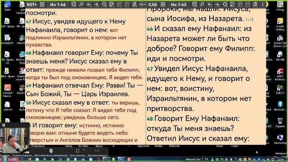Click verse number 46 in the CAS pane

point(150,29)
